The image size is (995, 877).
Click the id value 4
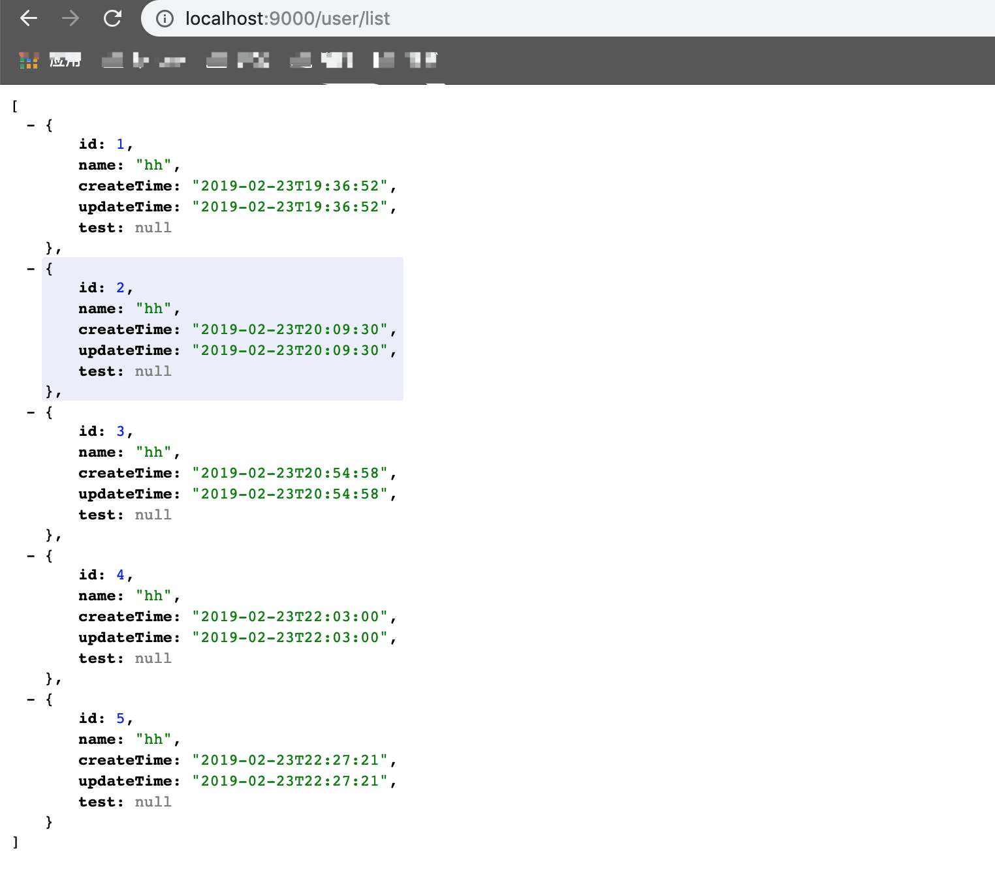(120, 575)
